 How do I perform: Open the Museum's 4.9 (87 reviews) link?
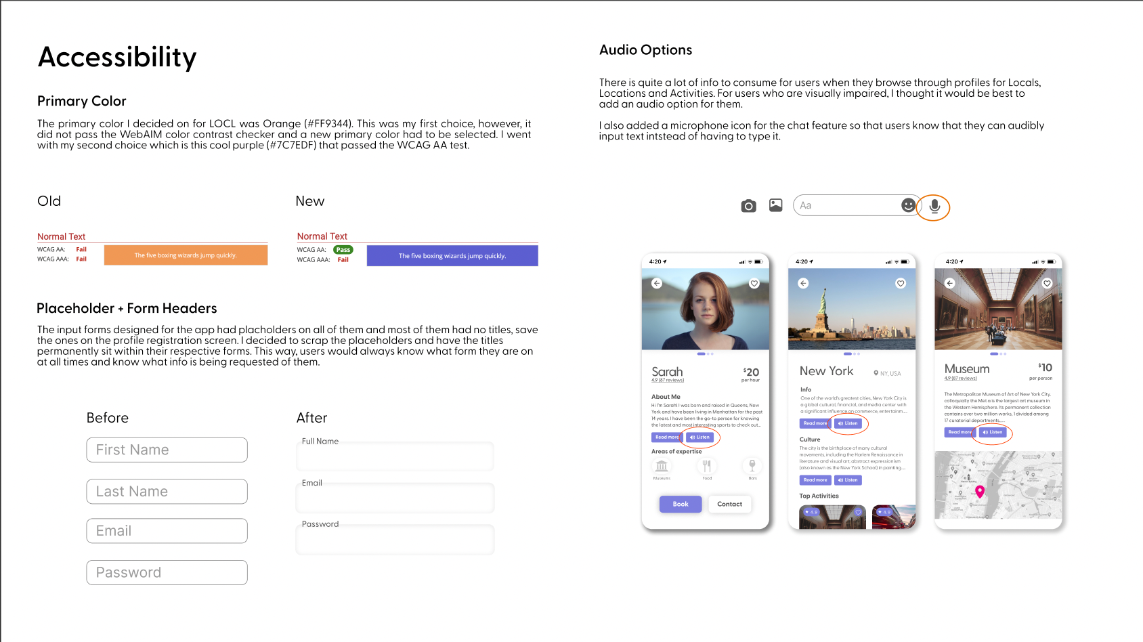coord(961,379)
